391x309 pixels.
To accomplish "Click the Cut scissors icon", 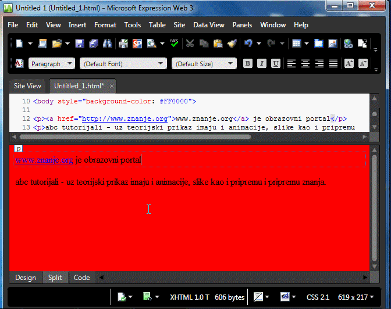I will (x=190, y=44).
